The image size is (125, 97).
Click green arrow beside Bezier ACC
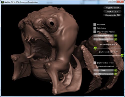[116, 39]
